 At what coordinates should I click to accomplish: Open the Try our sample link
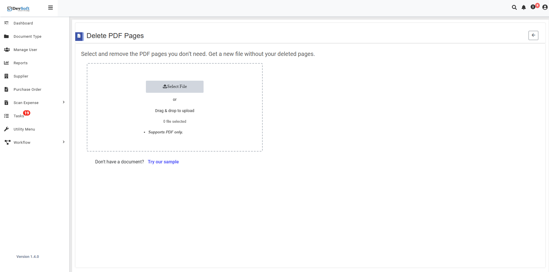pos(163,162)
